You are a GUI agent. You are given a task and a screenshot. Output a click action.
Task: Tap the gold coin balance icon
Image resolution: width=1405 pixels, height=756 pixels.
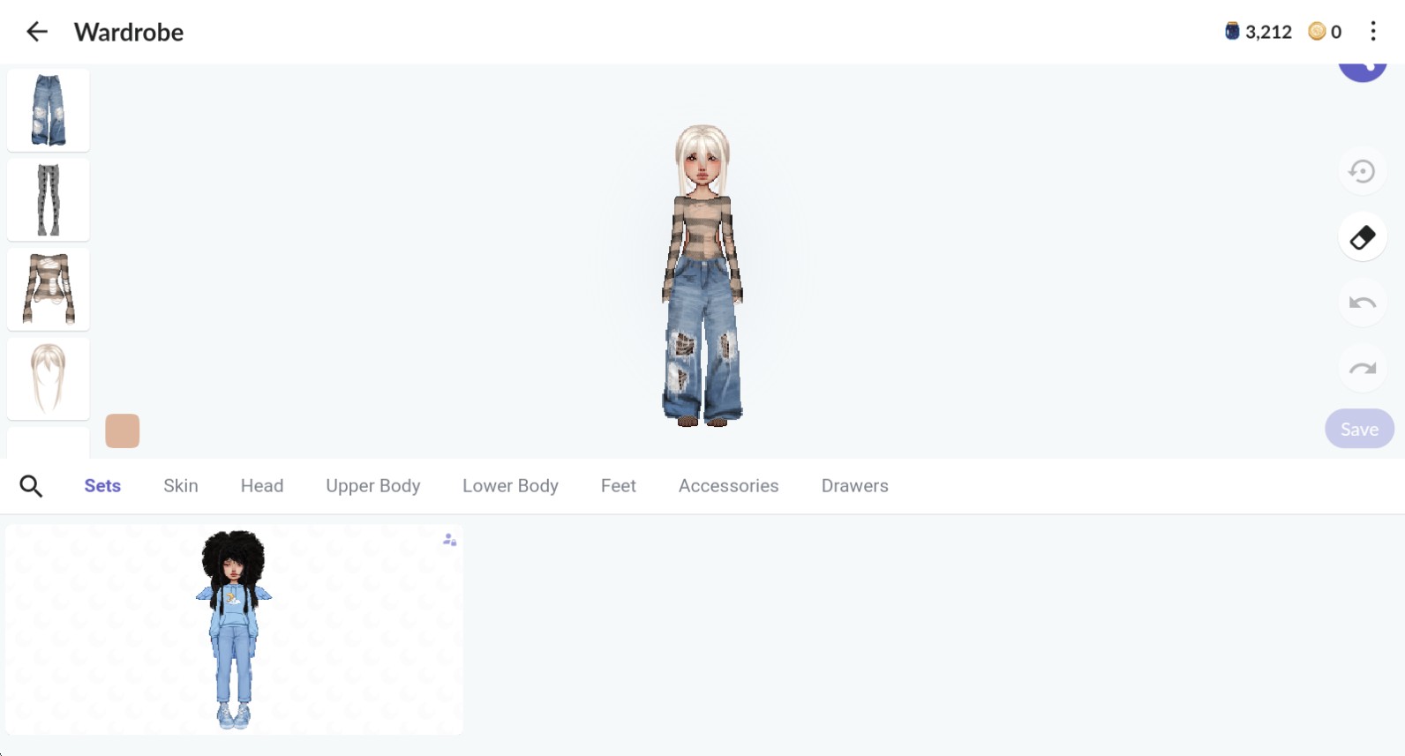tap(1317, 32)
